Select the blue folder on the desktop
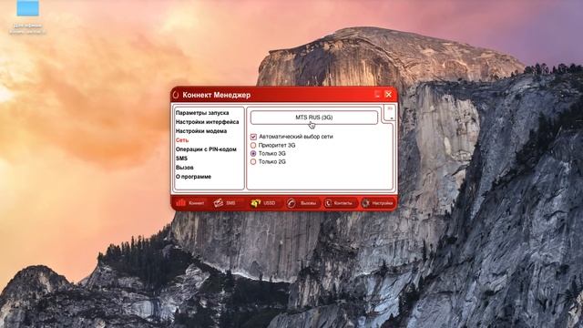This screenshot has width=583, height=328. pos(27,8)
